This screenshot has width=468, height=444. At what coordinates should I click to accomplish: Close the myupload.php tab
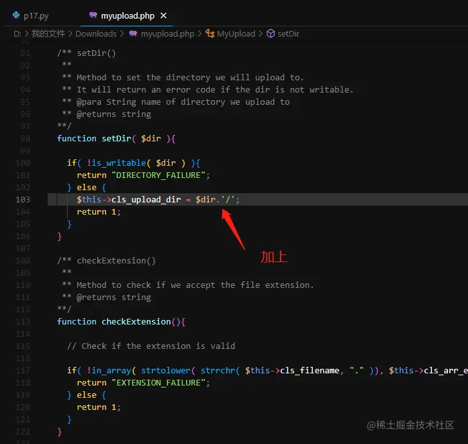point(164,15)
